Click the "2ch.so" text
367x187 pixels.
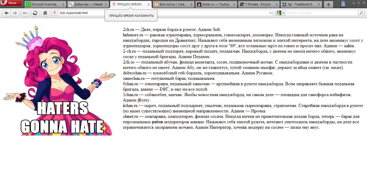click(x=129, y=62)
